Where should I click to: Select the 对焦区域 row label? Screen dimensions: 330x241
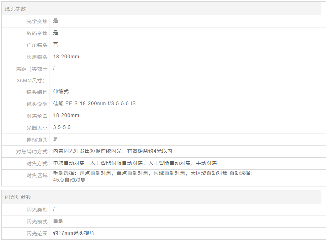pyautogui.click(x=37, y=176)
